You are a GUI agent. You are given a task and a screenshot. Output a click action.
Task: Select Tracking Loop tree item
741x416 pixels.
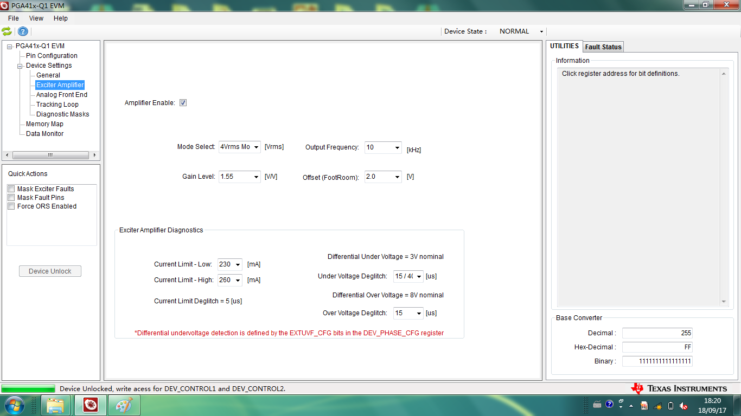pyautogui.click(x=58, y=105)
